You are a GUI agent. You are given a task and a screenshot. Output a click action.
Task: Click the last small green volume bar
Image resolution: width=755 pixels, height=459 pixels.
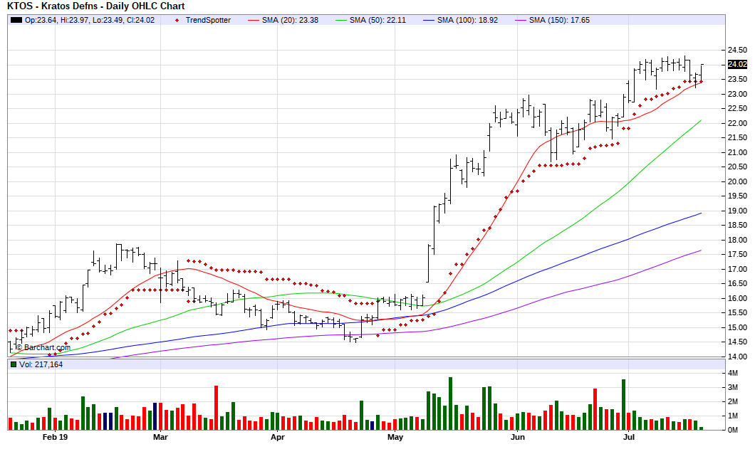(x=701, y=428)
